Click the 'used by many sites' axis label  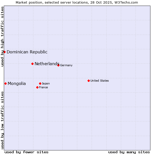coord(129,152)
